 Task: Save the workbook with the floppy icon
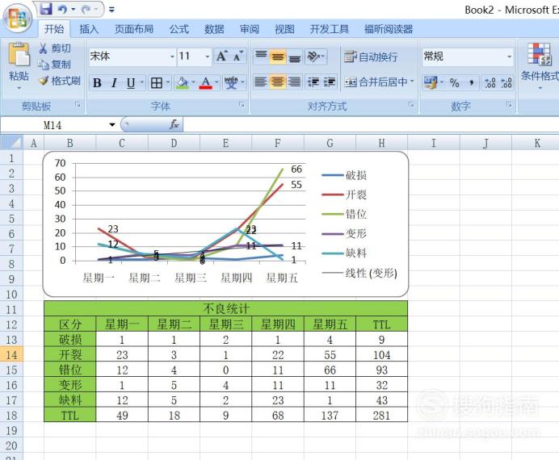46,9
